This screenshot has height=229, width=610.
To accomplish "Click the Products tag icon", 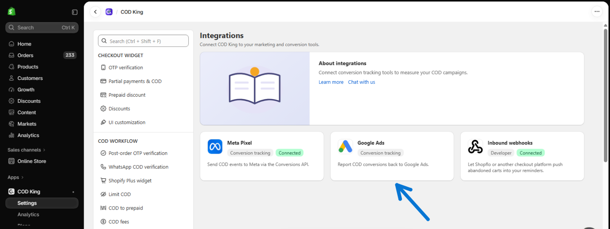I will click(x=11, y=67).
